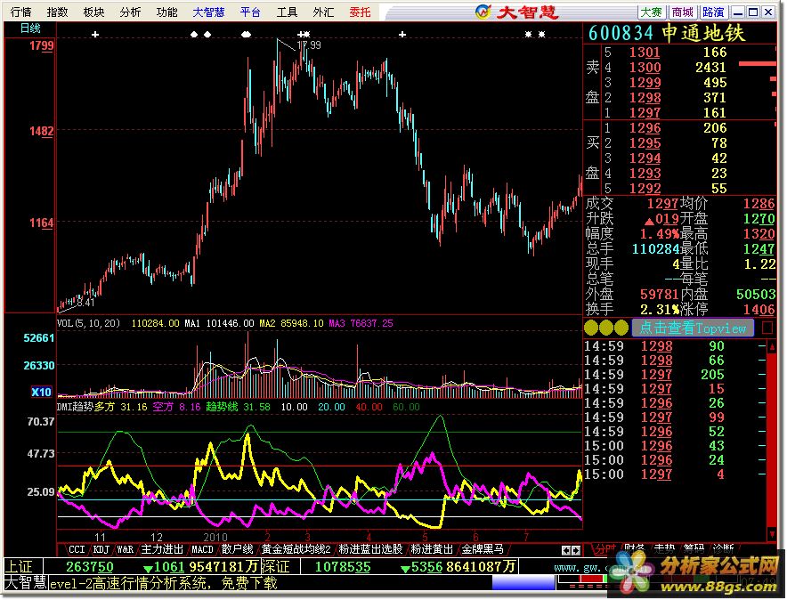Click the first yellow circle indicator

coord(591,328)
